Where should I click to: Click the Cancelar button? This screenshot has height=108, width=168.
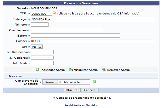pos(90,90)
